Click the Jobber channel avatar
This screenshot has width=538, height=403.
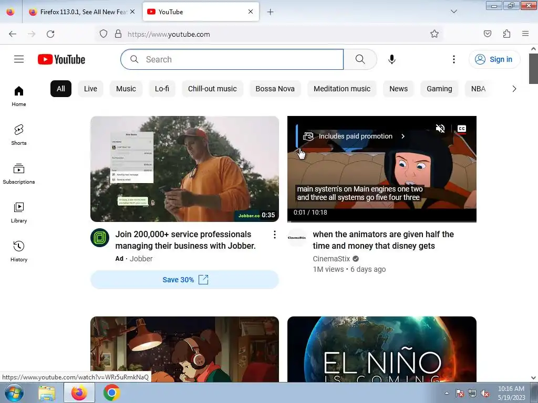[100, 238]
